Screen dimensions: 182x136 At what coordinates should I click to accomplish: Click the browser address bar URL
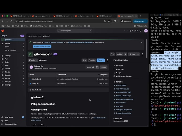(x=36, y=21)
